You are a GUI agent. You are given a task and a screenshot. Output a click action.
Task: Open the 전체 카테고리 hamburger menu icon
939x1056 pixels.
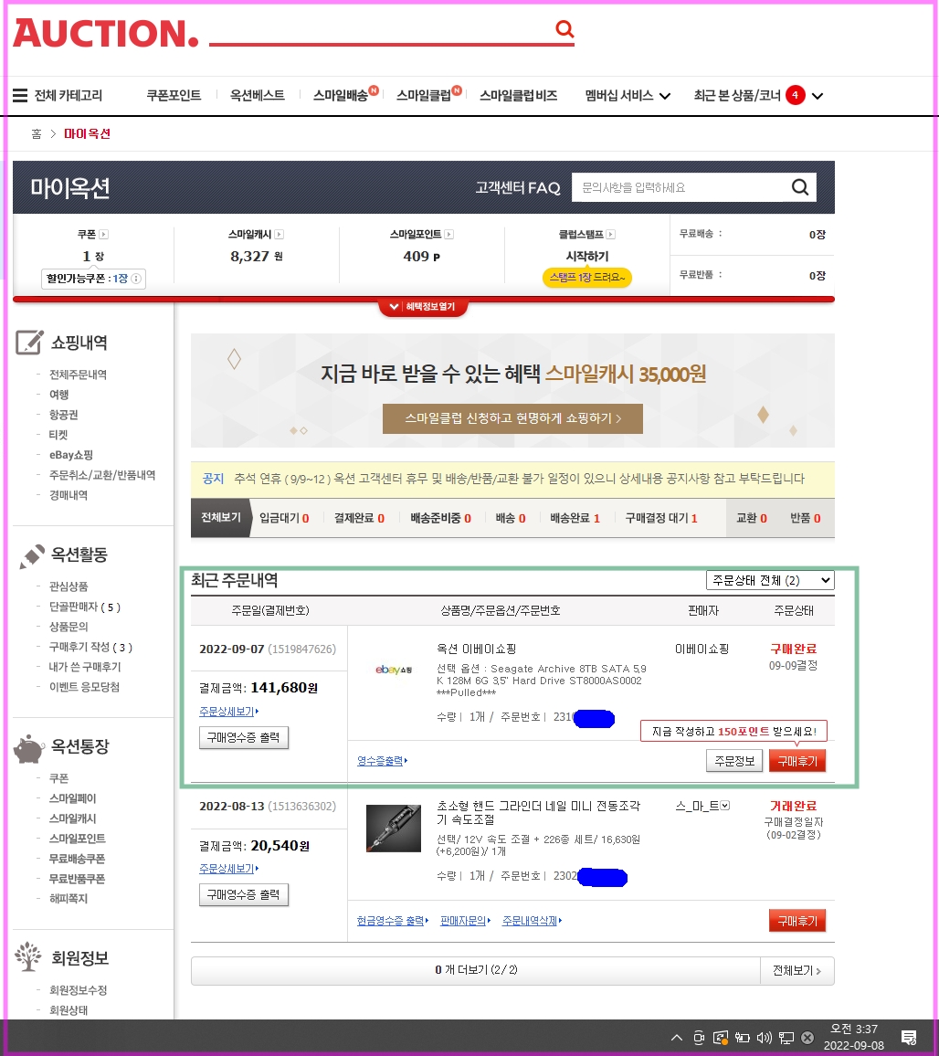point(20,96)
